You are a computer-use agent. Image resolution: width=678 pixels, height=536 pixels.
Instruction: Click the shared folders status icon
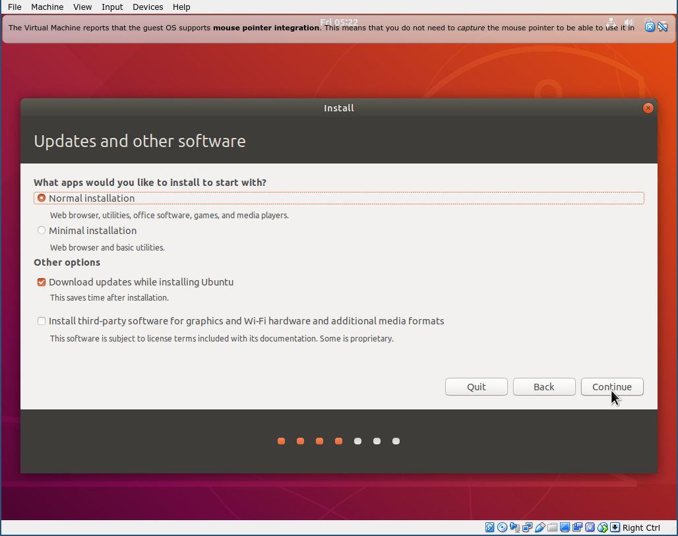pyautogui.click(x=552, y=527)
